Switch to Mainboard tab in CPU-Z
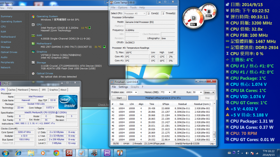280x157 pixels. click(x=23, y=90)
